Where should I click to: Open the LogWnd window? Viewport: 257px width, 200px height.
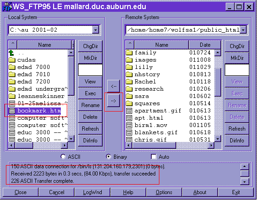pyautogui.click(x=93, y=192)
